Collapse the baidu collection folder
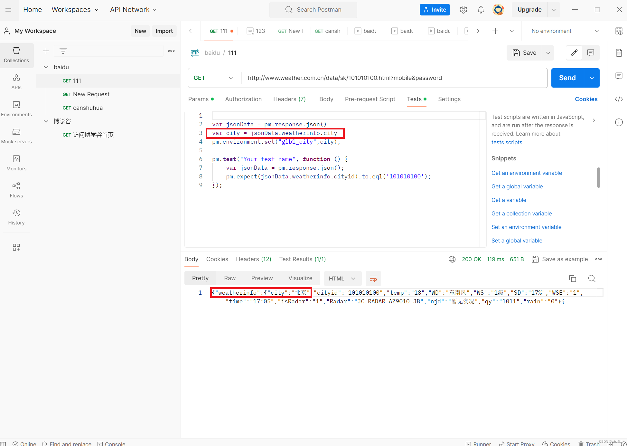 pyautogui.click(x=46, y=67)
